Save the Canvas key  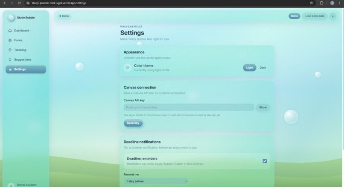(x=133, y=123)
